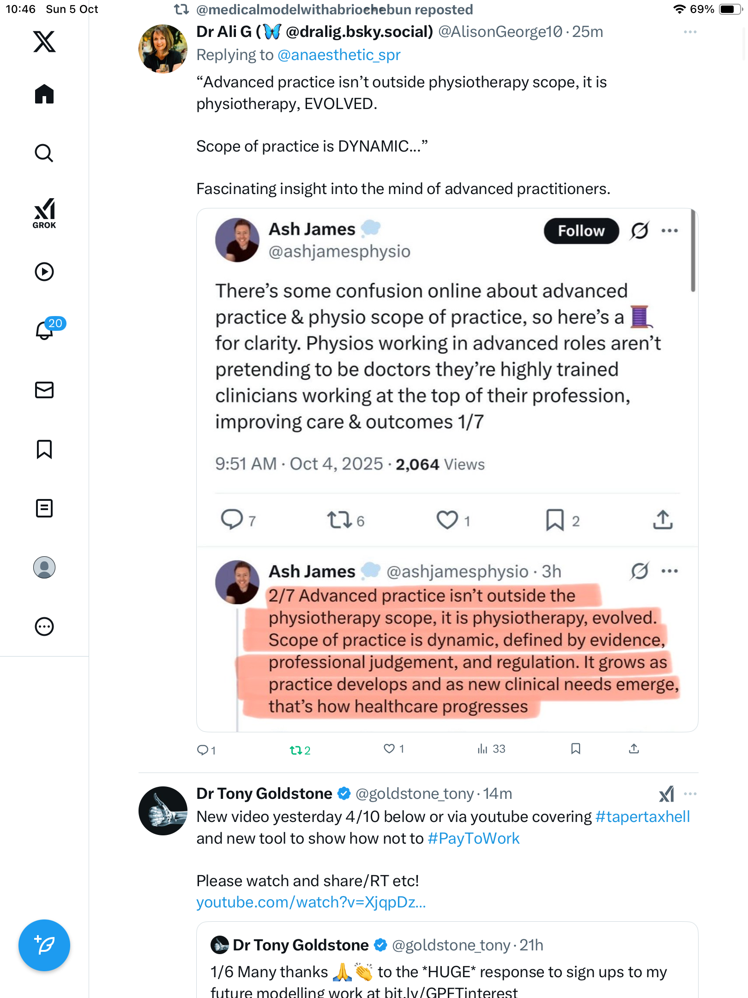Open Dr Tony Goldstone's profile picture
The height and width of the screenshot is (998, 748).
click(x=163, y=811)
